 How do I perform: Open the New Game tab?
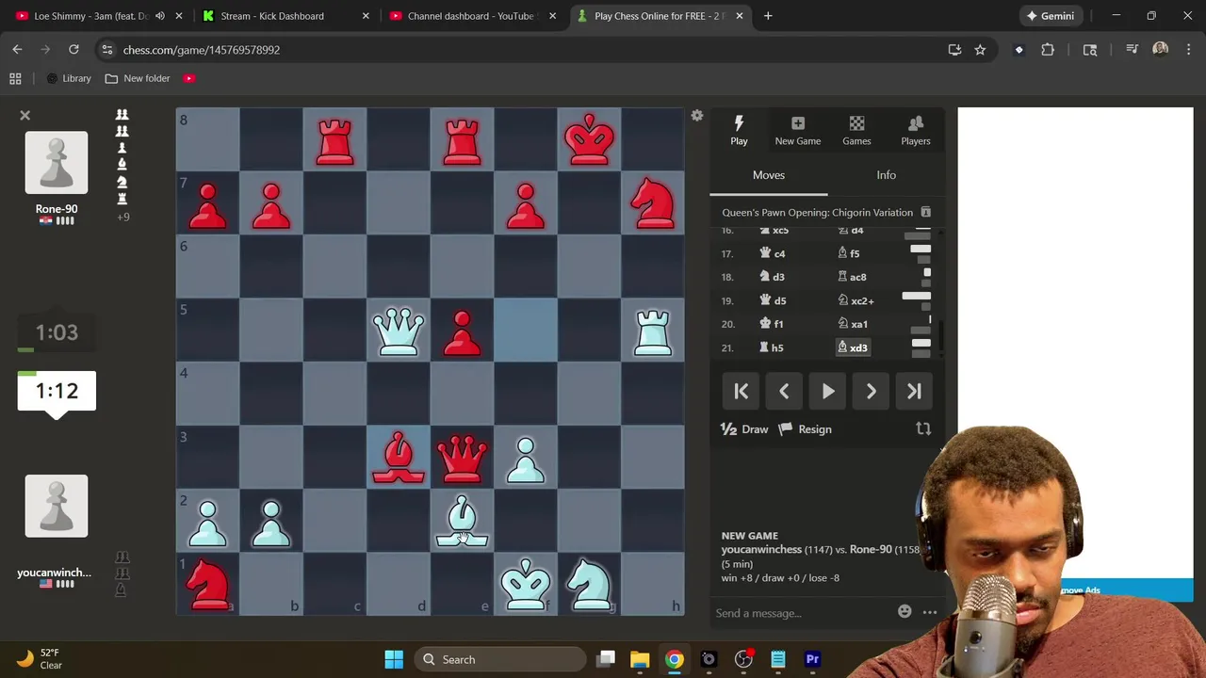click(x=798, y=130)
